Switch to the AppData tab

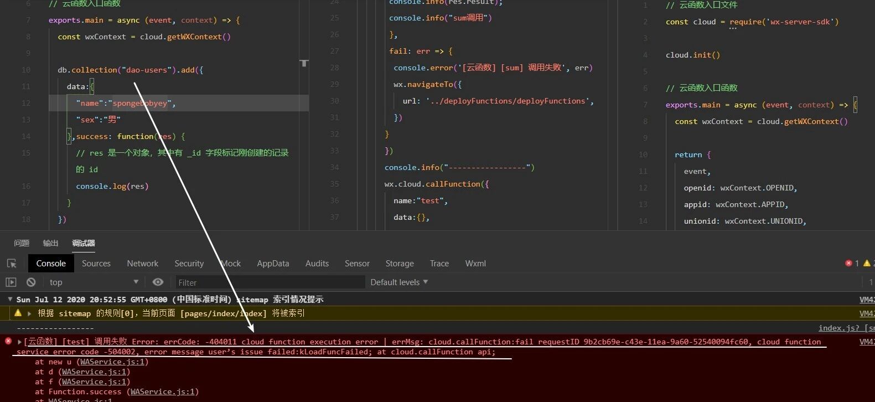[x=273, y=264]
